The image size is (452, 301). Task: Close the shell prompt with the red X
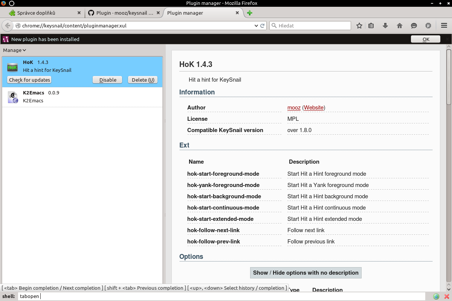(x=447, y=296)
